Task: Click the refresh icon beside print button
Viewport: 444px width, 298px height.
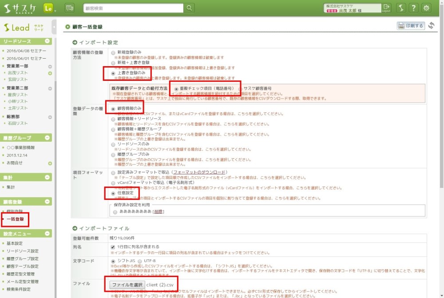Action: point(431,26)
